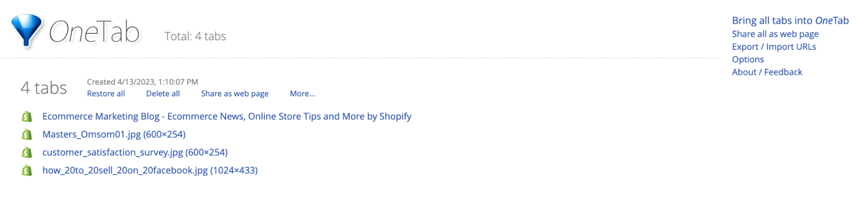Share this tab group as web page
Image resolution: width=859 pixels, height=218 pixels.
[235, 94]
